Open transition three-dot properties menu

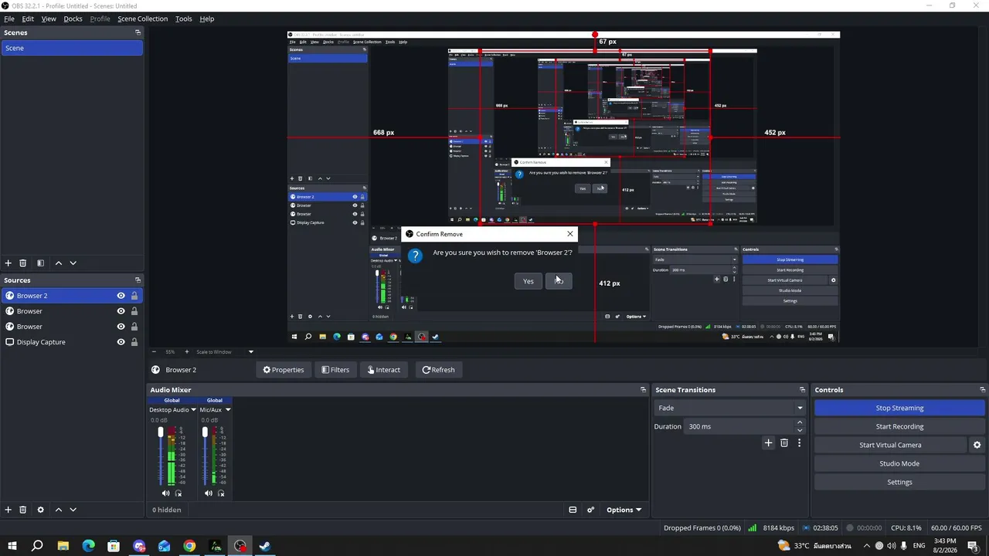(x=799, y=443)
